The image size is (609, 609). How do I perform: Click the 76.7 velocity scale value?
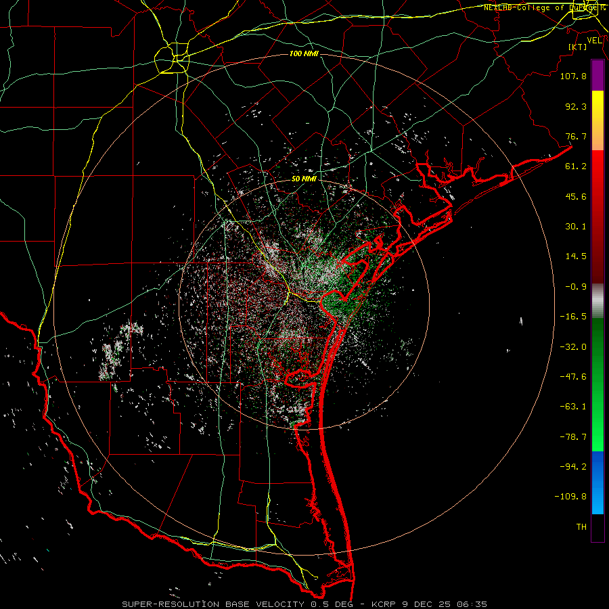[576, 136]
